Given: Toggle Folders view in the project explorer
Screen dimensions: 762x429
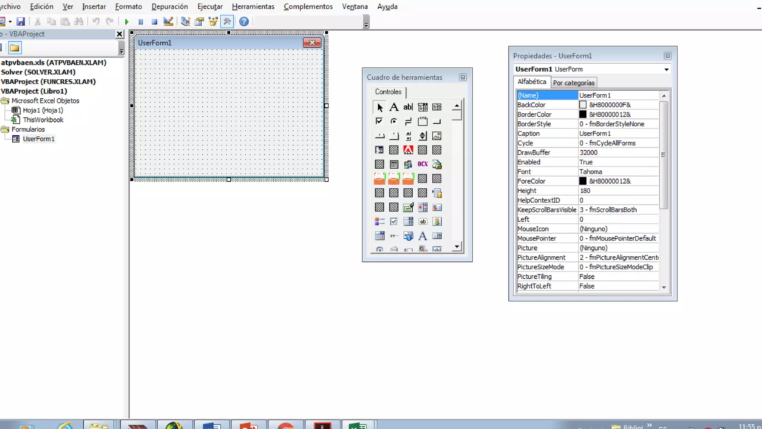Looking at the screenshot, I should (15, 48).
